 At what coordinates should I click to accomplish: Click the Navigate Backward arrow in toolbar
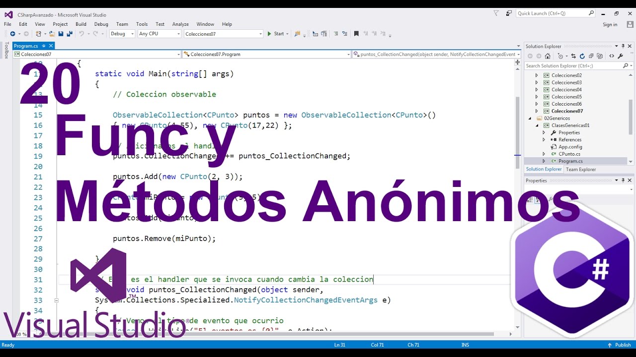point(13,34)
